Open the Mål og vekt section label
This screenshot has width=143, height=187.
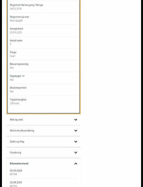[16, 120]
